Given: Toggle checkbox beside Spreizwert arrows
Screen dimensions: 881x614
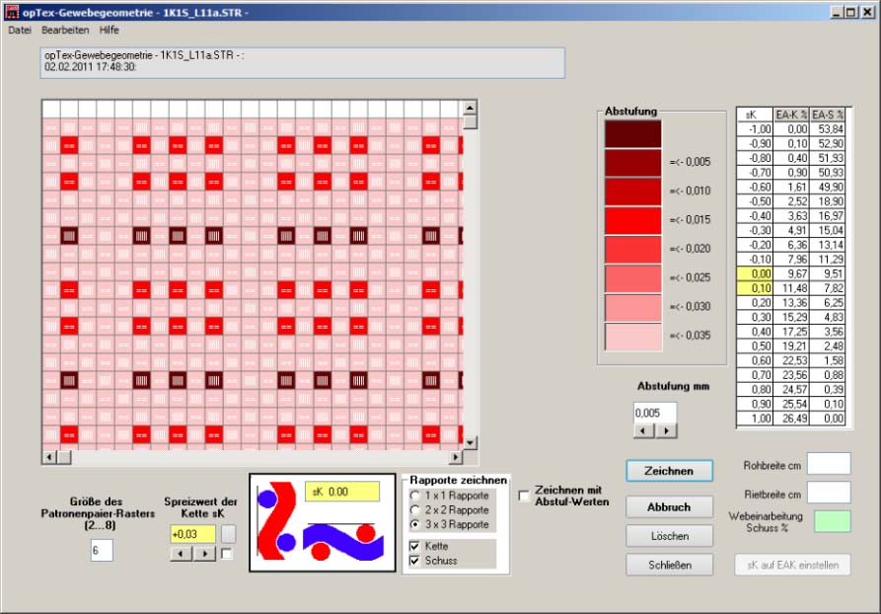Looking at the screenshot, I should tap(227, 554).
